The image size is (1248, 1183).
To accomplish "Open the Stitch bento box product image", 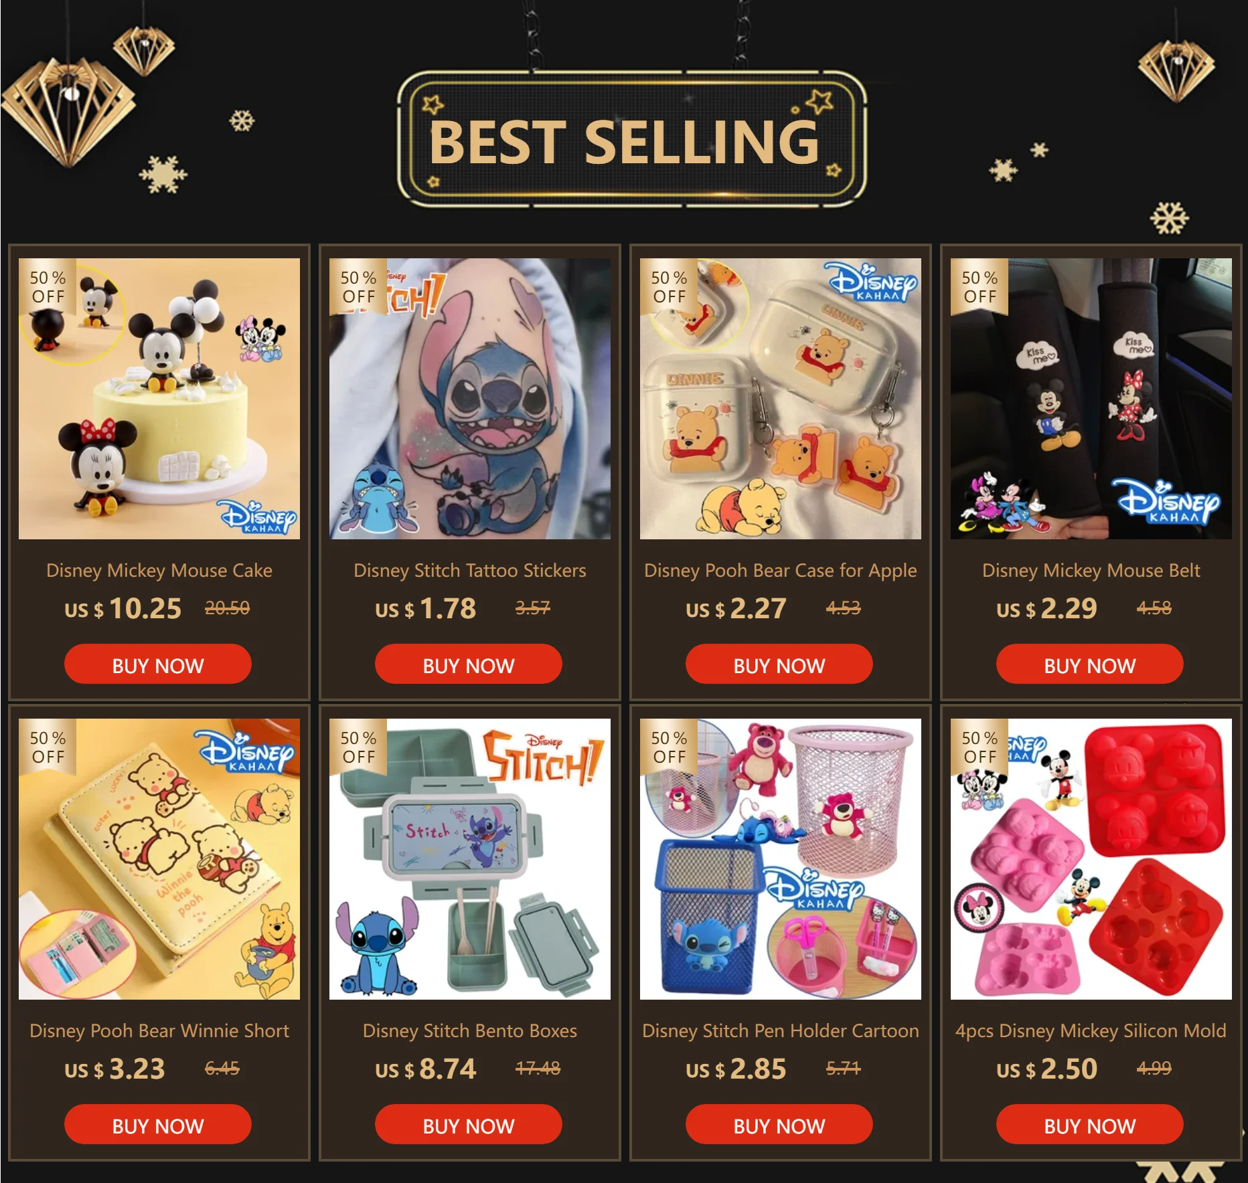I will click(x=470, y=859).
